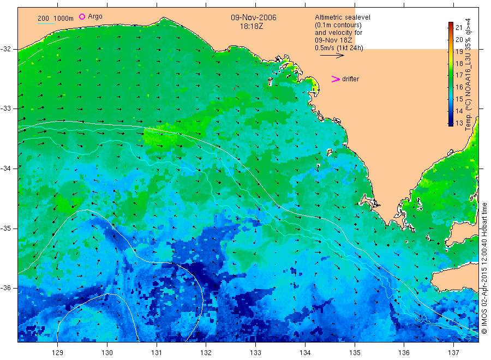Click the 133 longitude axis label
This screenshot has height=360, width=491.
pos(255,353)
